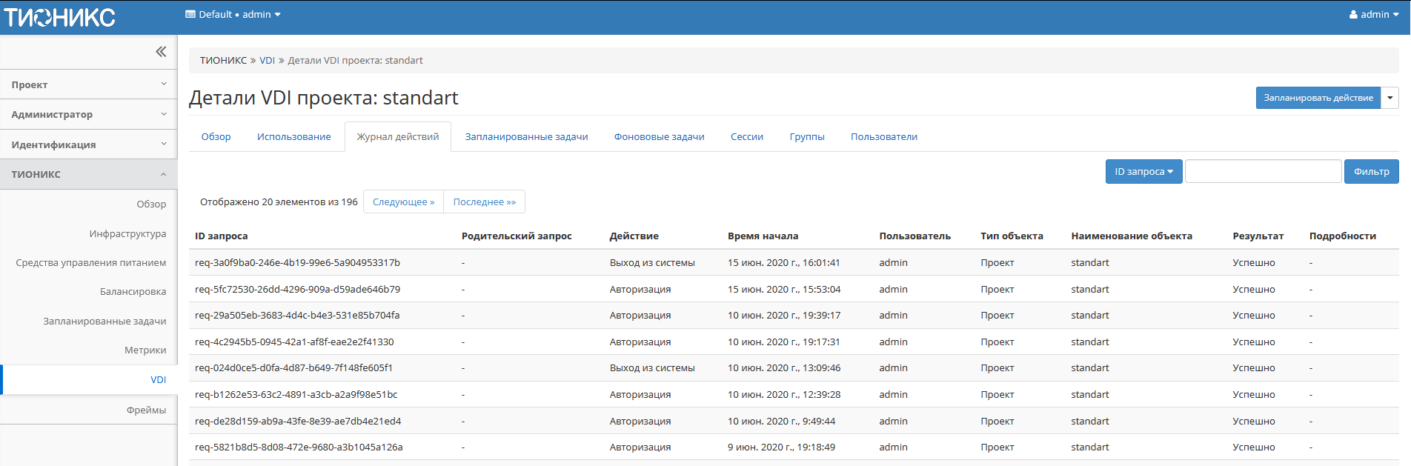1411x466 pixels.
Task: Switch to the Обзор tab
Action: click(216, 137)
